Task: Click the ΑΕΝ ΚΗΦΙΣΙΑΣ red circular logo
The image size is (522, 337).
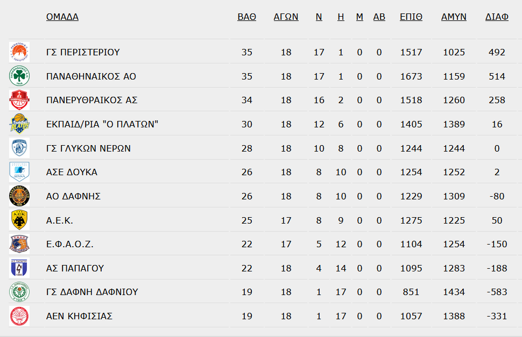Action: pyautogui.click(x=19, y=316)
